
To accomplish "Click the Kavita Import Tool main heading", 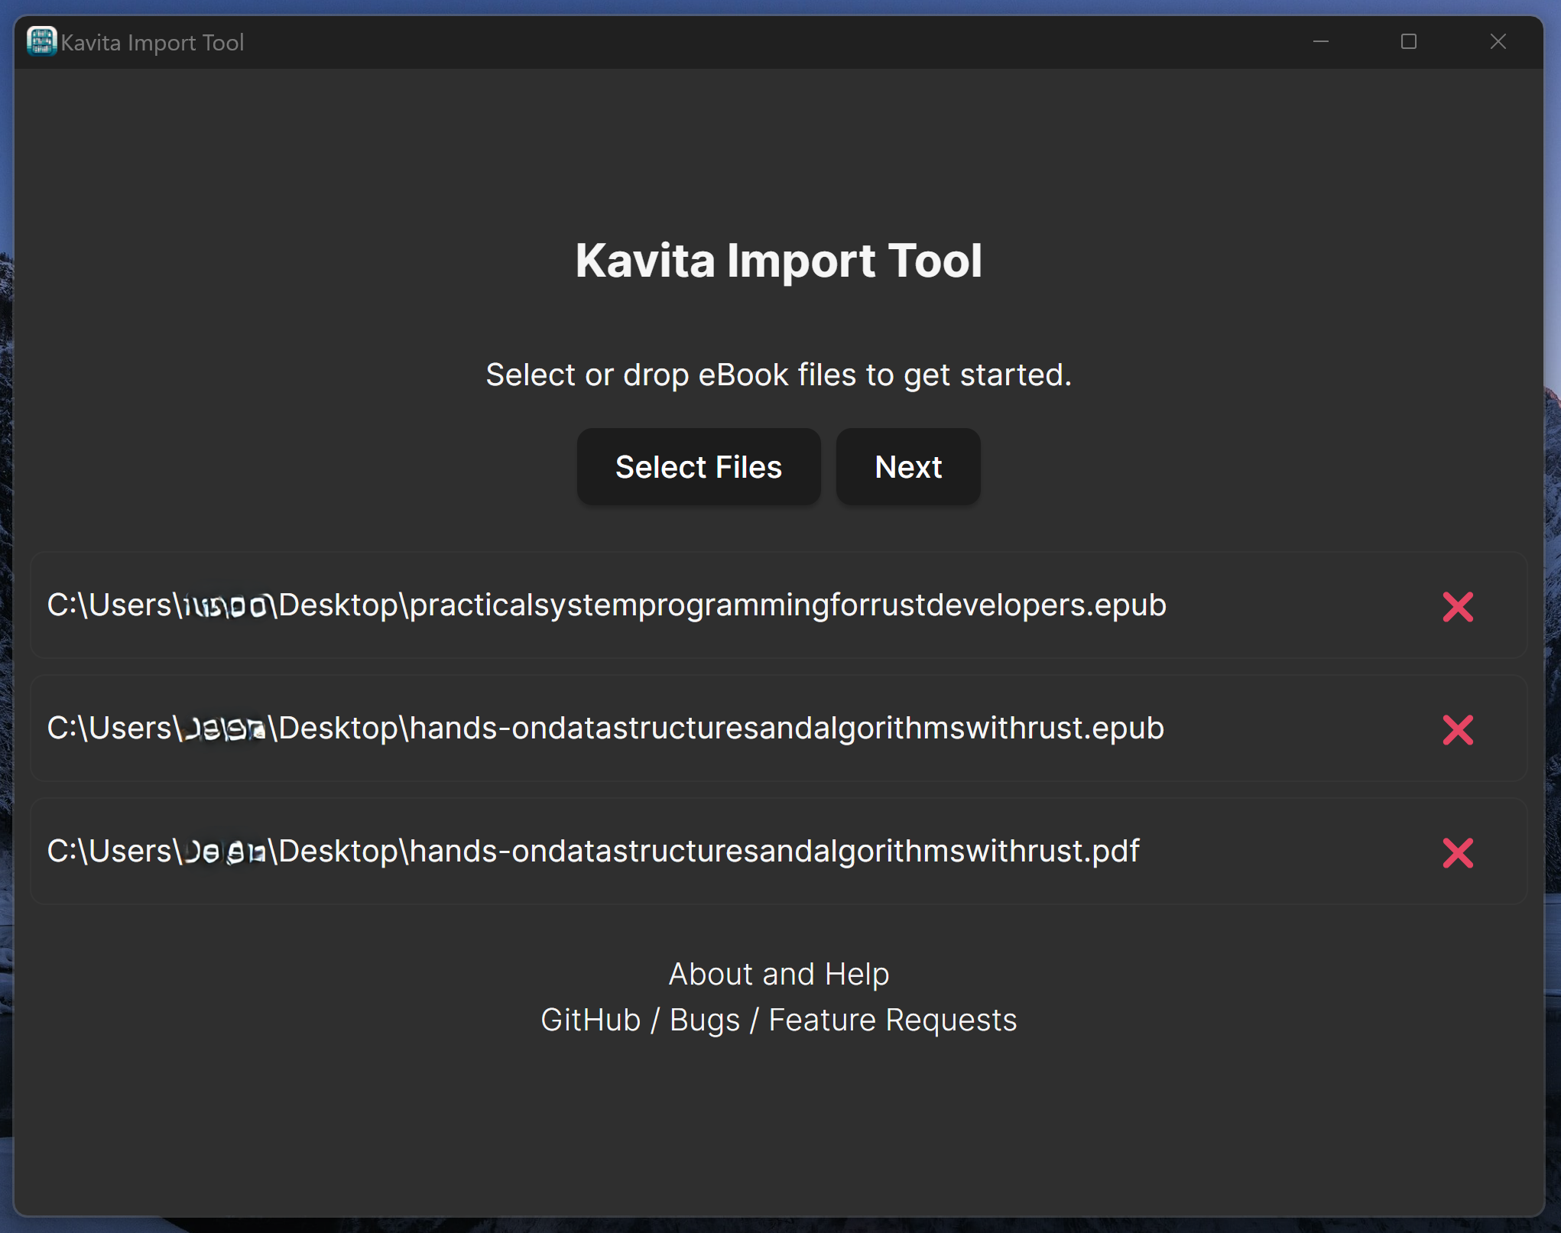I will point(778,261).
